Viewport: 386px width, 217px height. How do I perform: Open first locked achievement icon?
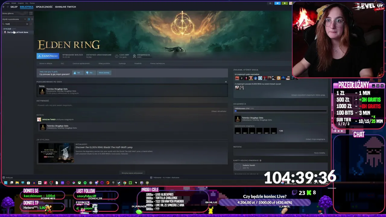(238, 131)
